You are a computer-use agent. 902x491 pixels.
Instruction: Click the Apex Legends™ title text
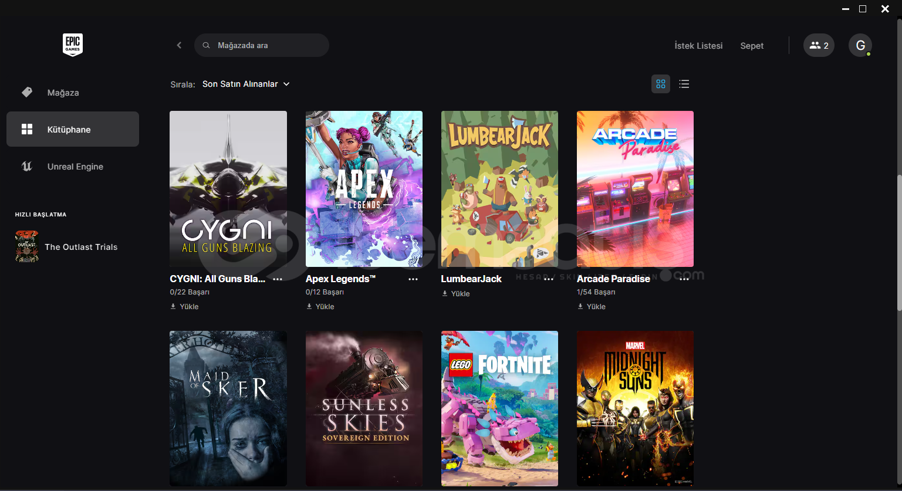tap(340, 279)
